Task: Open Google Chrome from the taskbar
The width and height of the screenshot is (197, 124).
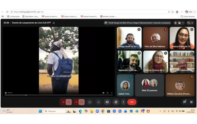Action: coord(103,111)
